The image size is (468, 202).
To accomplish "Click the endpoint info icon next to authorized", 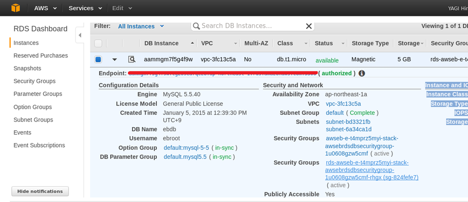I will point(362,73).
